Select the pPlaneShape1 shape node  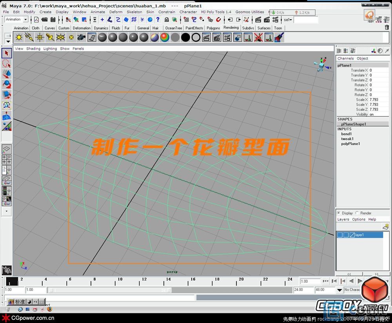tap(354, 124)
